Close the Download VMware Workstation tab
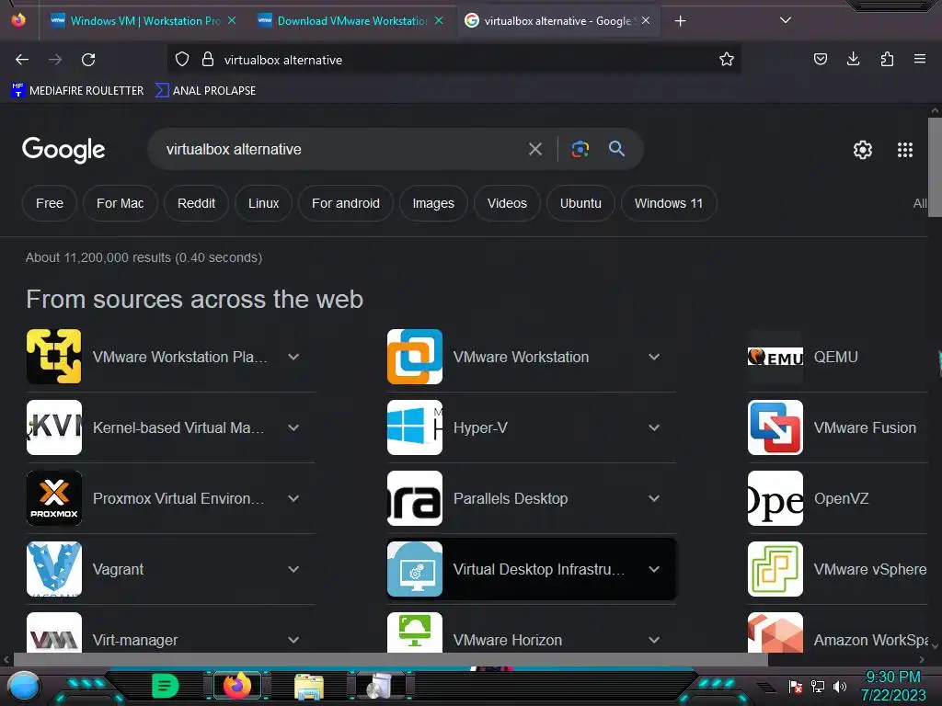This screenshot has height=706, width=942. pyautogui.click(x=439, y=20)
